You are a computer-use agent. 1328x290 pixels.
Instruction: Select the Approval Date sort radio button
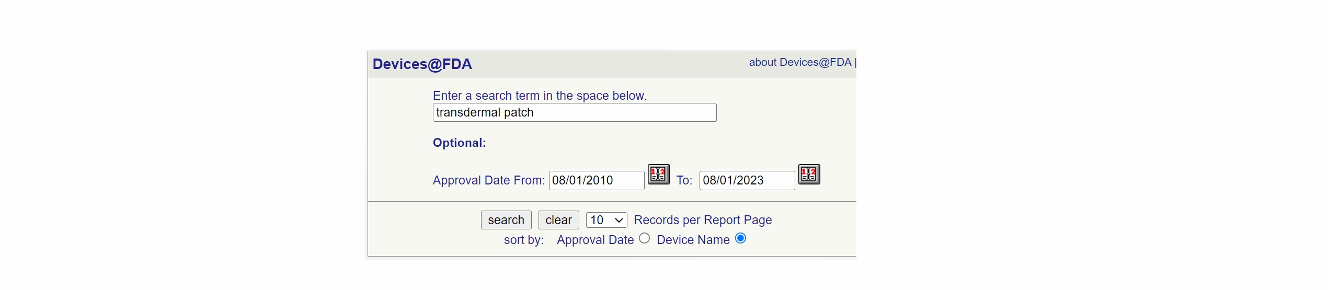[645, 238]
